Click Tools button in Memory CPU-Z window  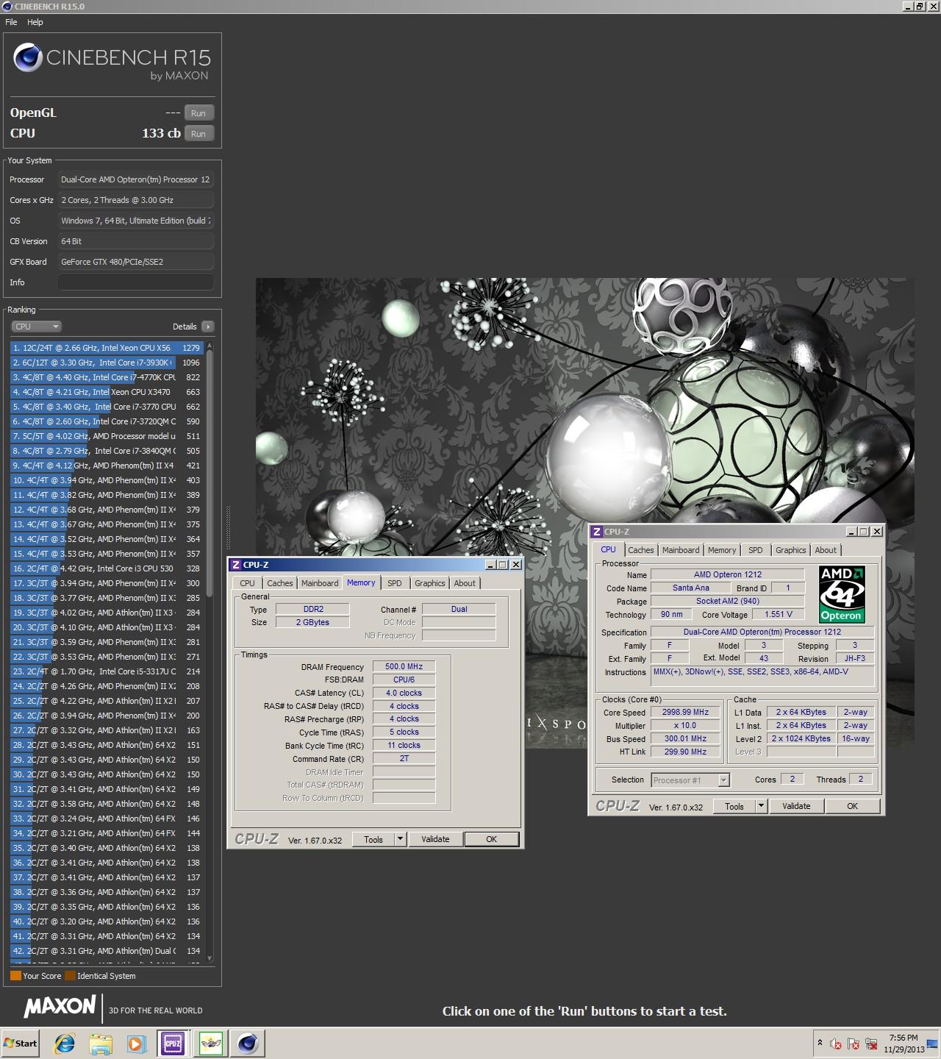[373, 839]
